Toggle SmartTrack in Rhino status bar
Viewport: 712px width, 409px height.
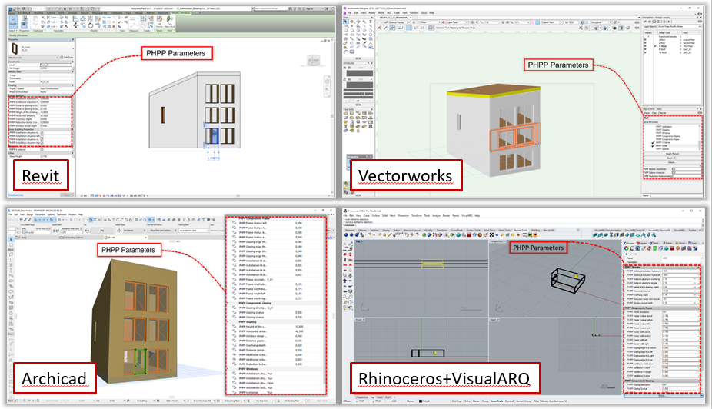point(497,401)
